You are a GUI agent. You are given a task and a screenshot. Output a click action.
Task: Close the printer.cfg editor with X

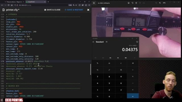pos(88,10)
